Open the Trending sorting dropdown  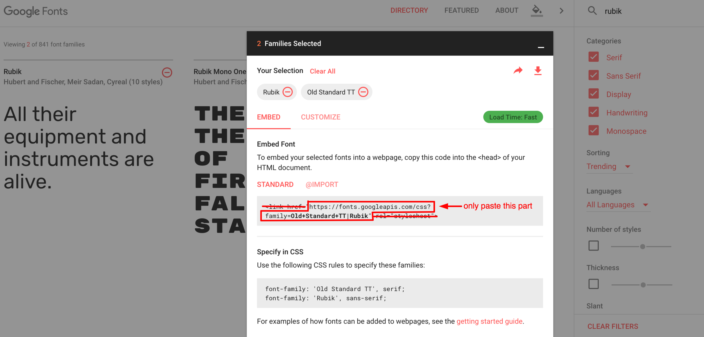pyautogui.click(x=610, y=166)
